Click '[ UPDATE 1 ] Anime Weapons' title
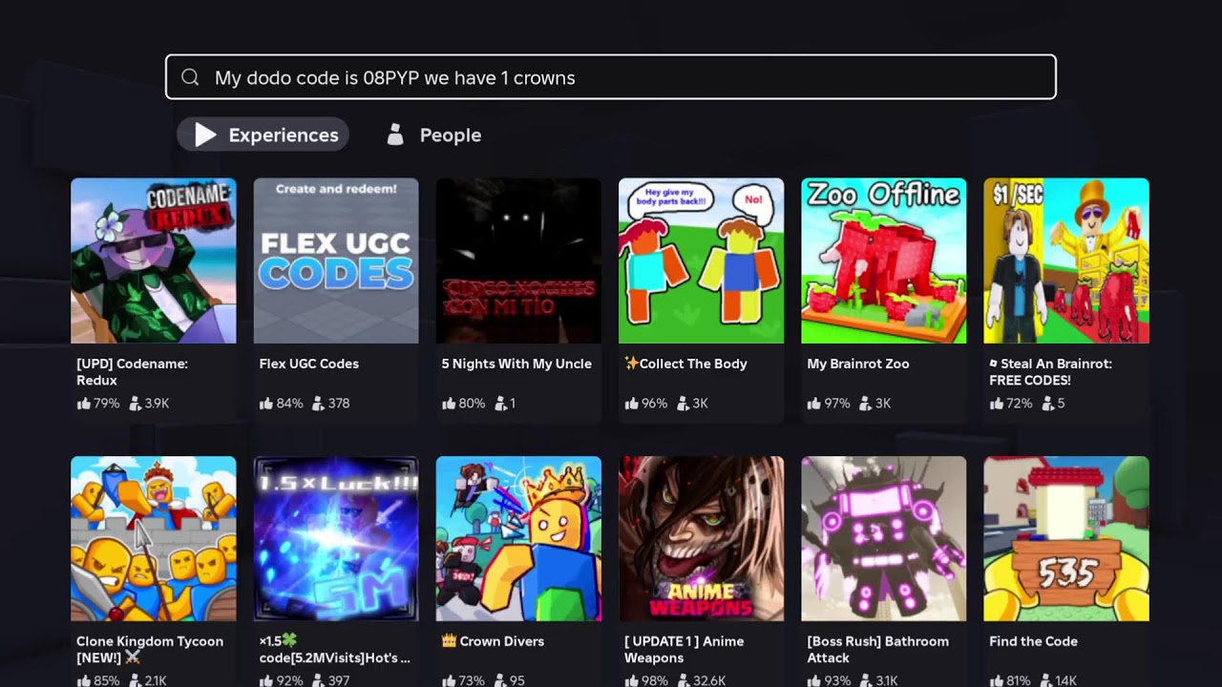Viewport: 1222px width, 687px height. (x=684, y=649)
